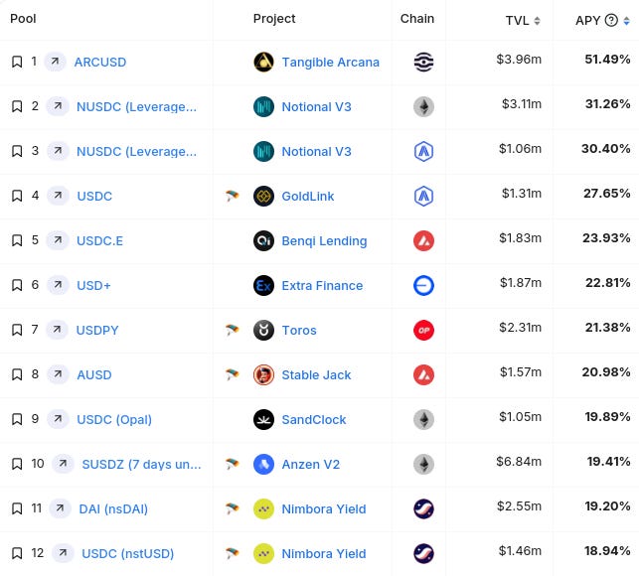Click the 27.65% APY value
639x576 pixels.
[607, 193]
